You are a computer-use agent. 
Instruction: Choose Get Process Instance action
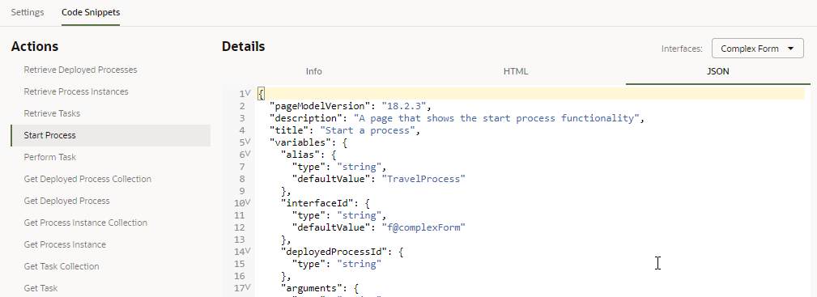coord(65,244)
